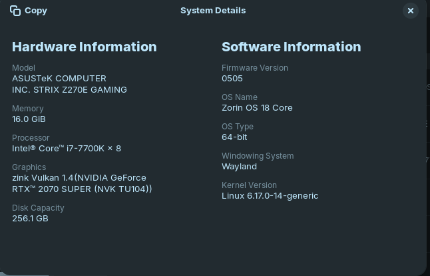Click the Software Information heading
This screenshot has height=276, width=430.
point(291,47)
